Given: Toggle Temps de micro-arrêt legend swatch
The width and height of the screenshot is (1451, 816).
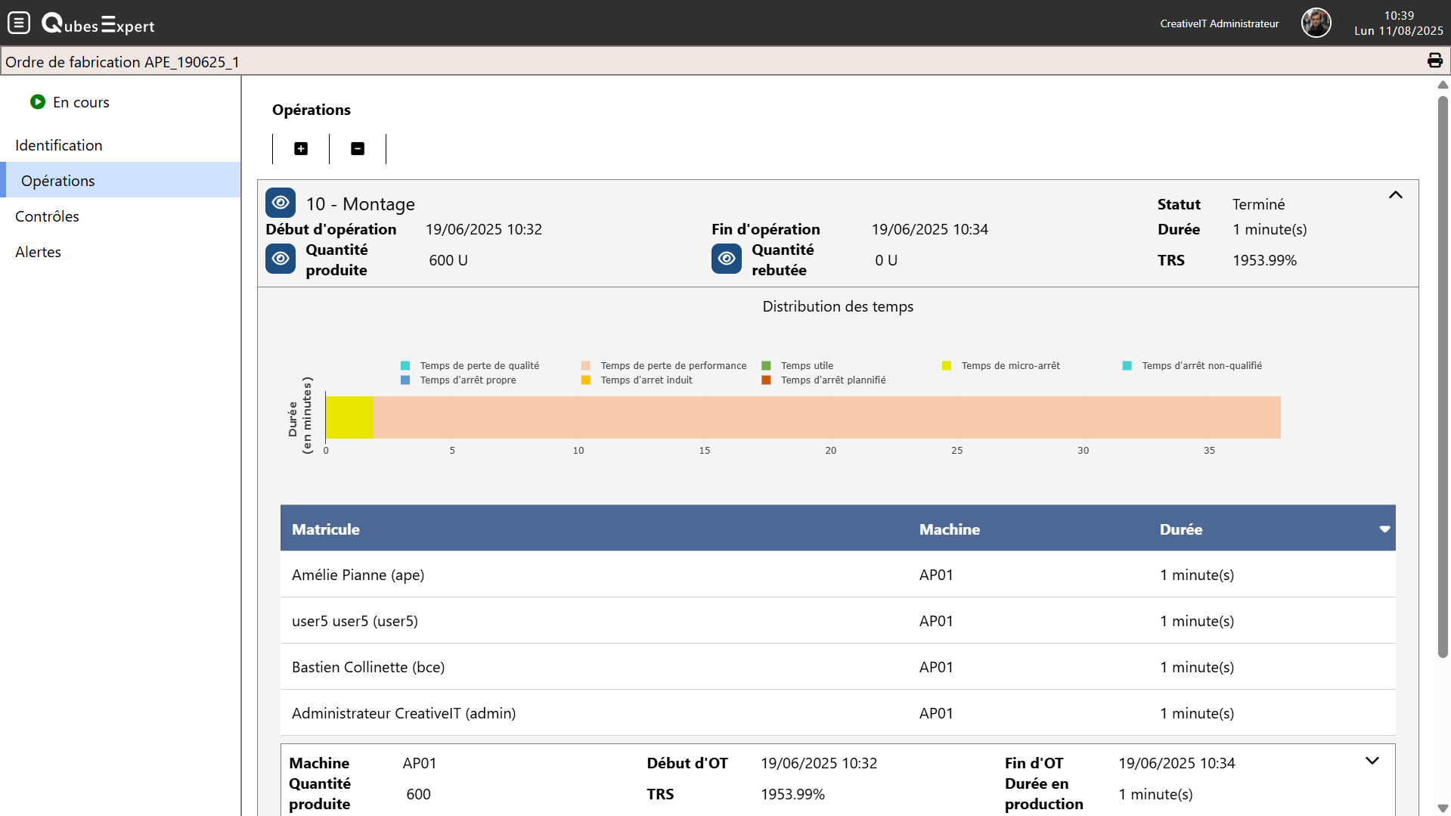Looking at the screenshot, I should click(x=946, y=366).
